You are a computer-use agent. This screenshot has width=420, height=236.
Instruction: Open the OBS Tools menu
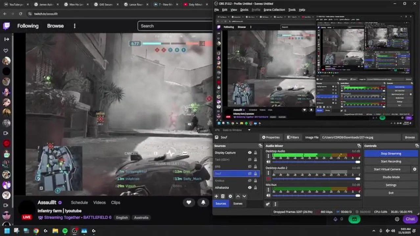[x=292, y=10]
